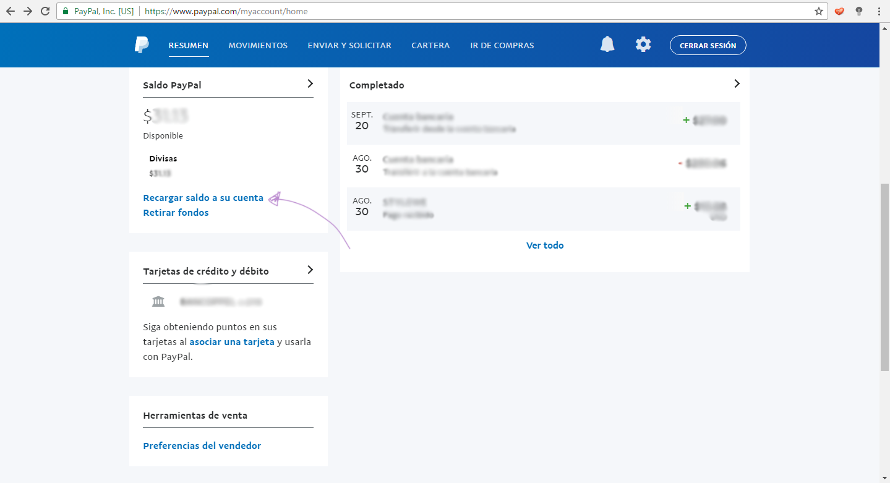Click the PayPal logo icon

(x=142, y=45)
